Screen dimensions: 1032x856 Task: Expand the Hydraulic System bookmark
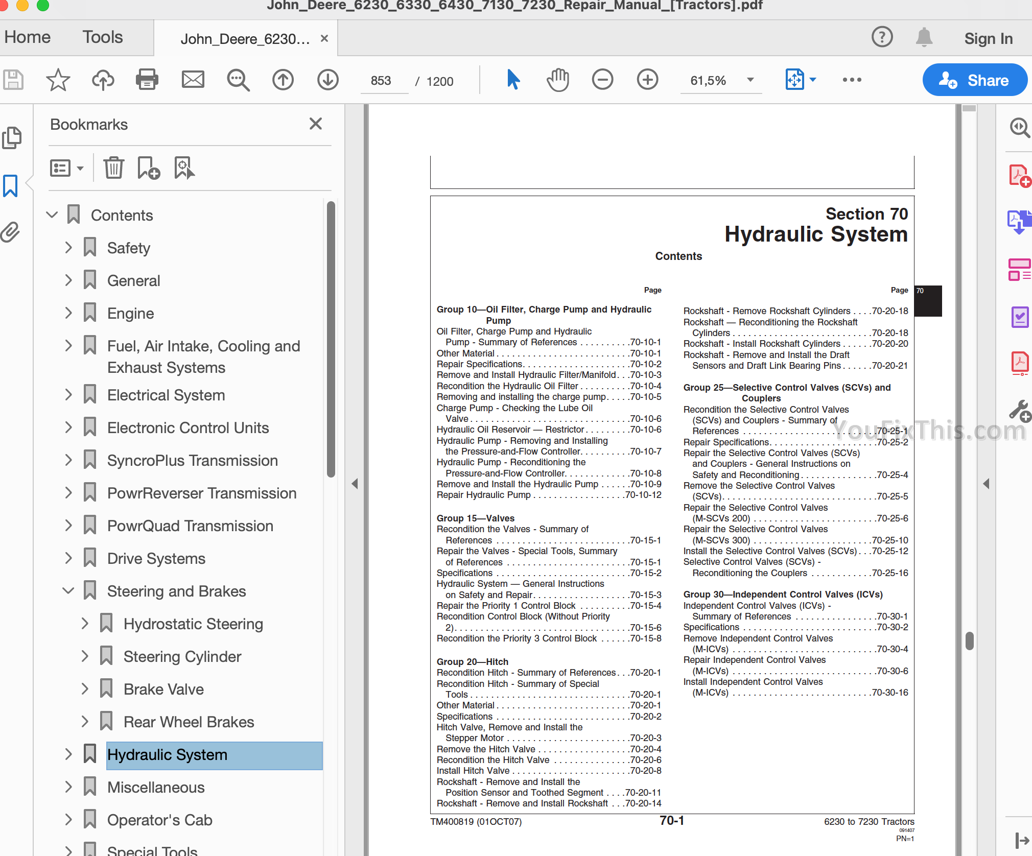tap(68, 754)
